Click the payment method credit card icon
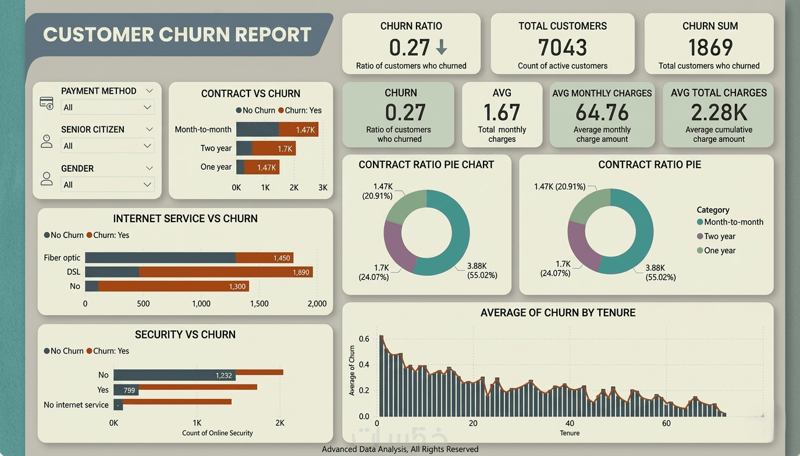Viewport: 800px width, 456px height. [x=47, y=103]
